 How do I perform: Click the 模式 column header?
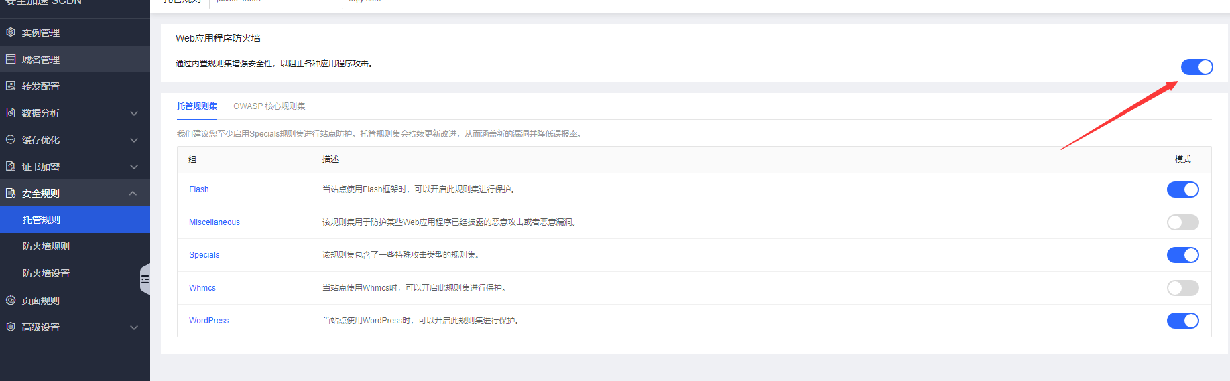(1183, 159)
